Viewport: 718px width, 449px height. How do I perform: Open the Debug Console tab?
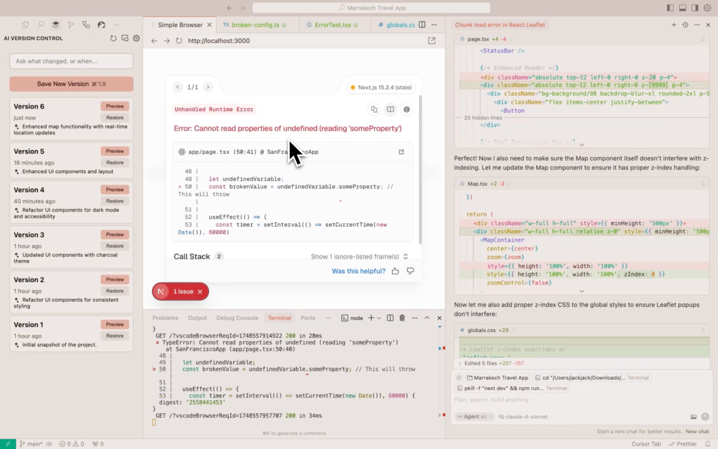(x=237, y=318)
